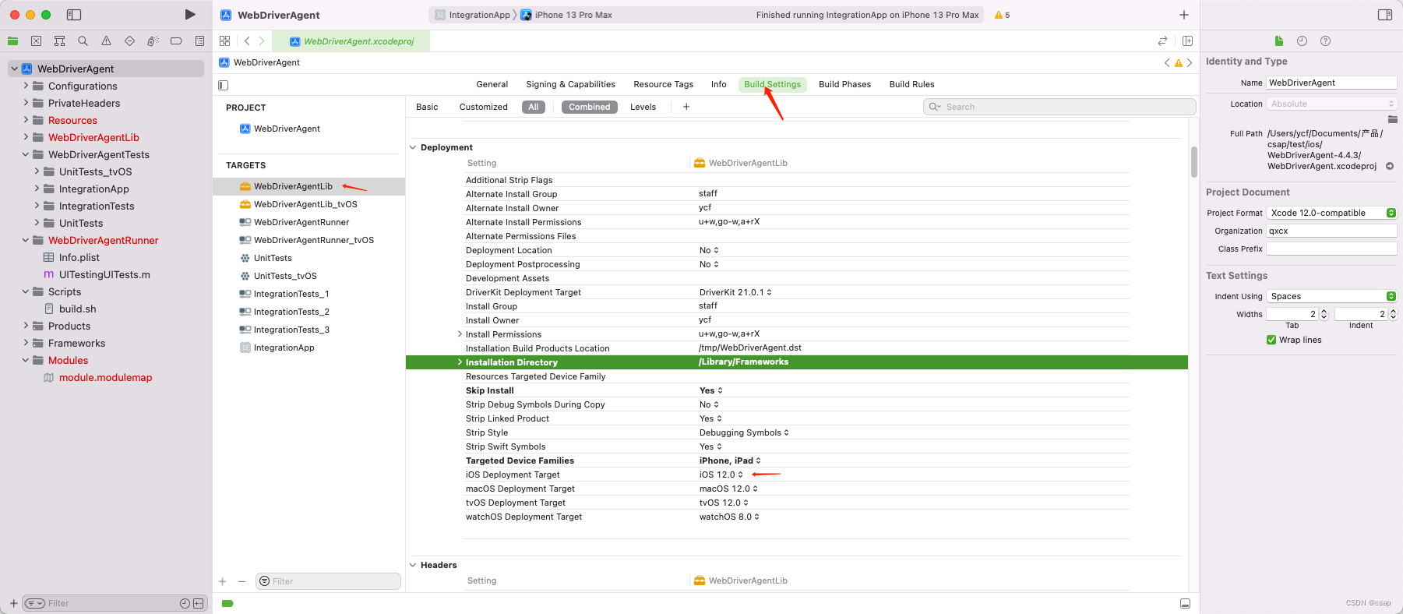This screenshot has height=614, width=1403.
Task: Choose the iPhone 13 Pro Max destination
Action: [x=566, y=15]
